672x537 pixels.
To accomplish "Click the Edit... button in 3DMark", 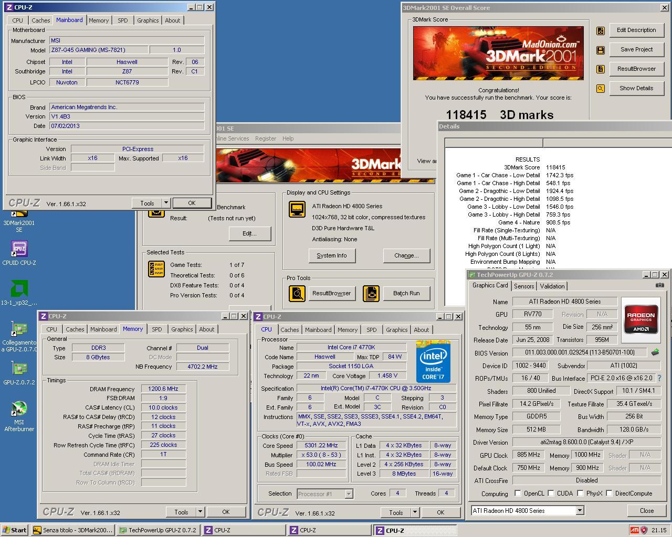I will coord(249,233).
